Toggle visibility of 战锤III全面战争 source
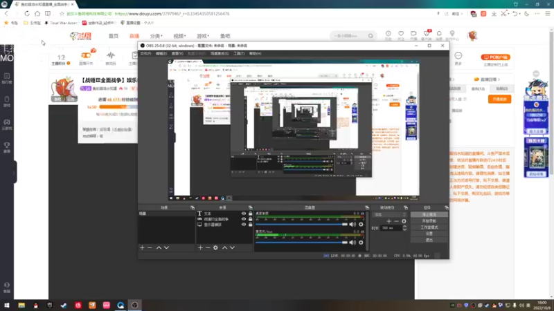Screen dimensions: 554x311 [244, 219]
